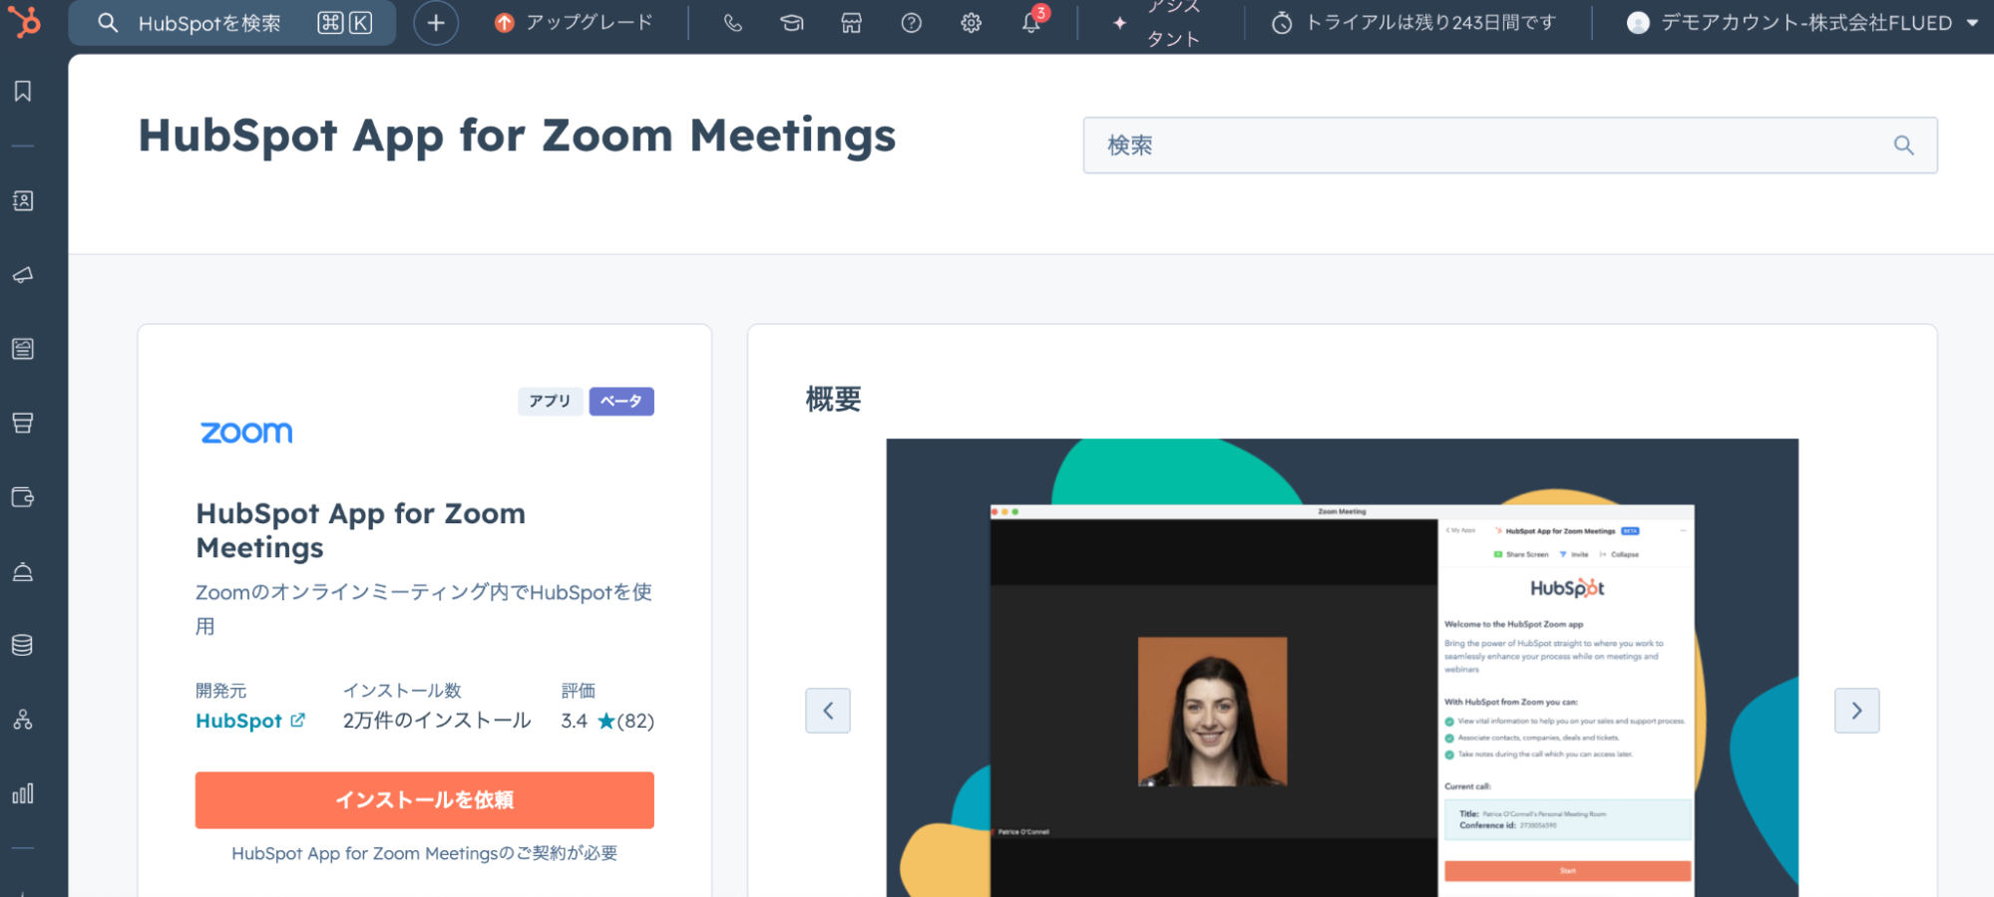Open the CRM contacts sidebar icon
1994x897 pixels.
point(23,201)
